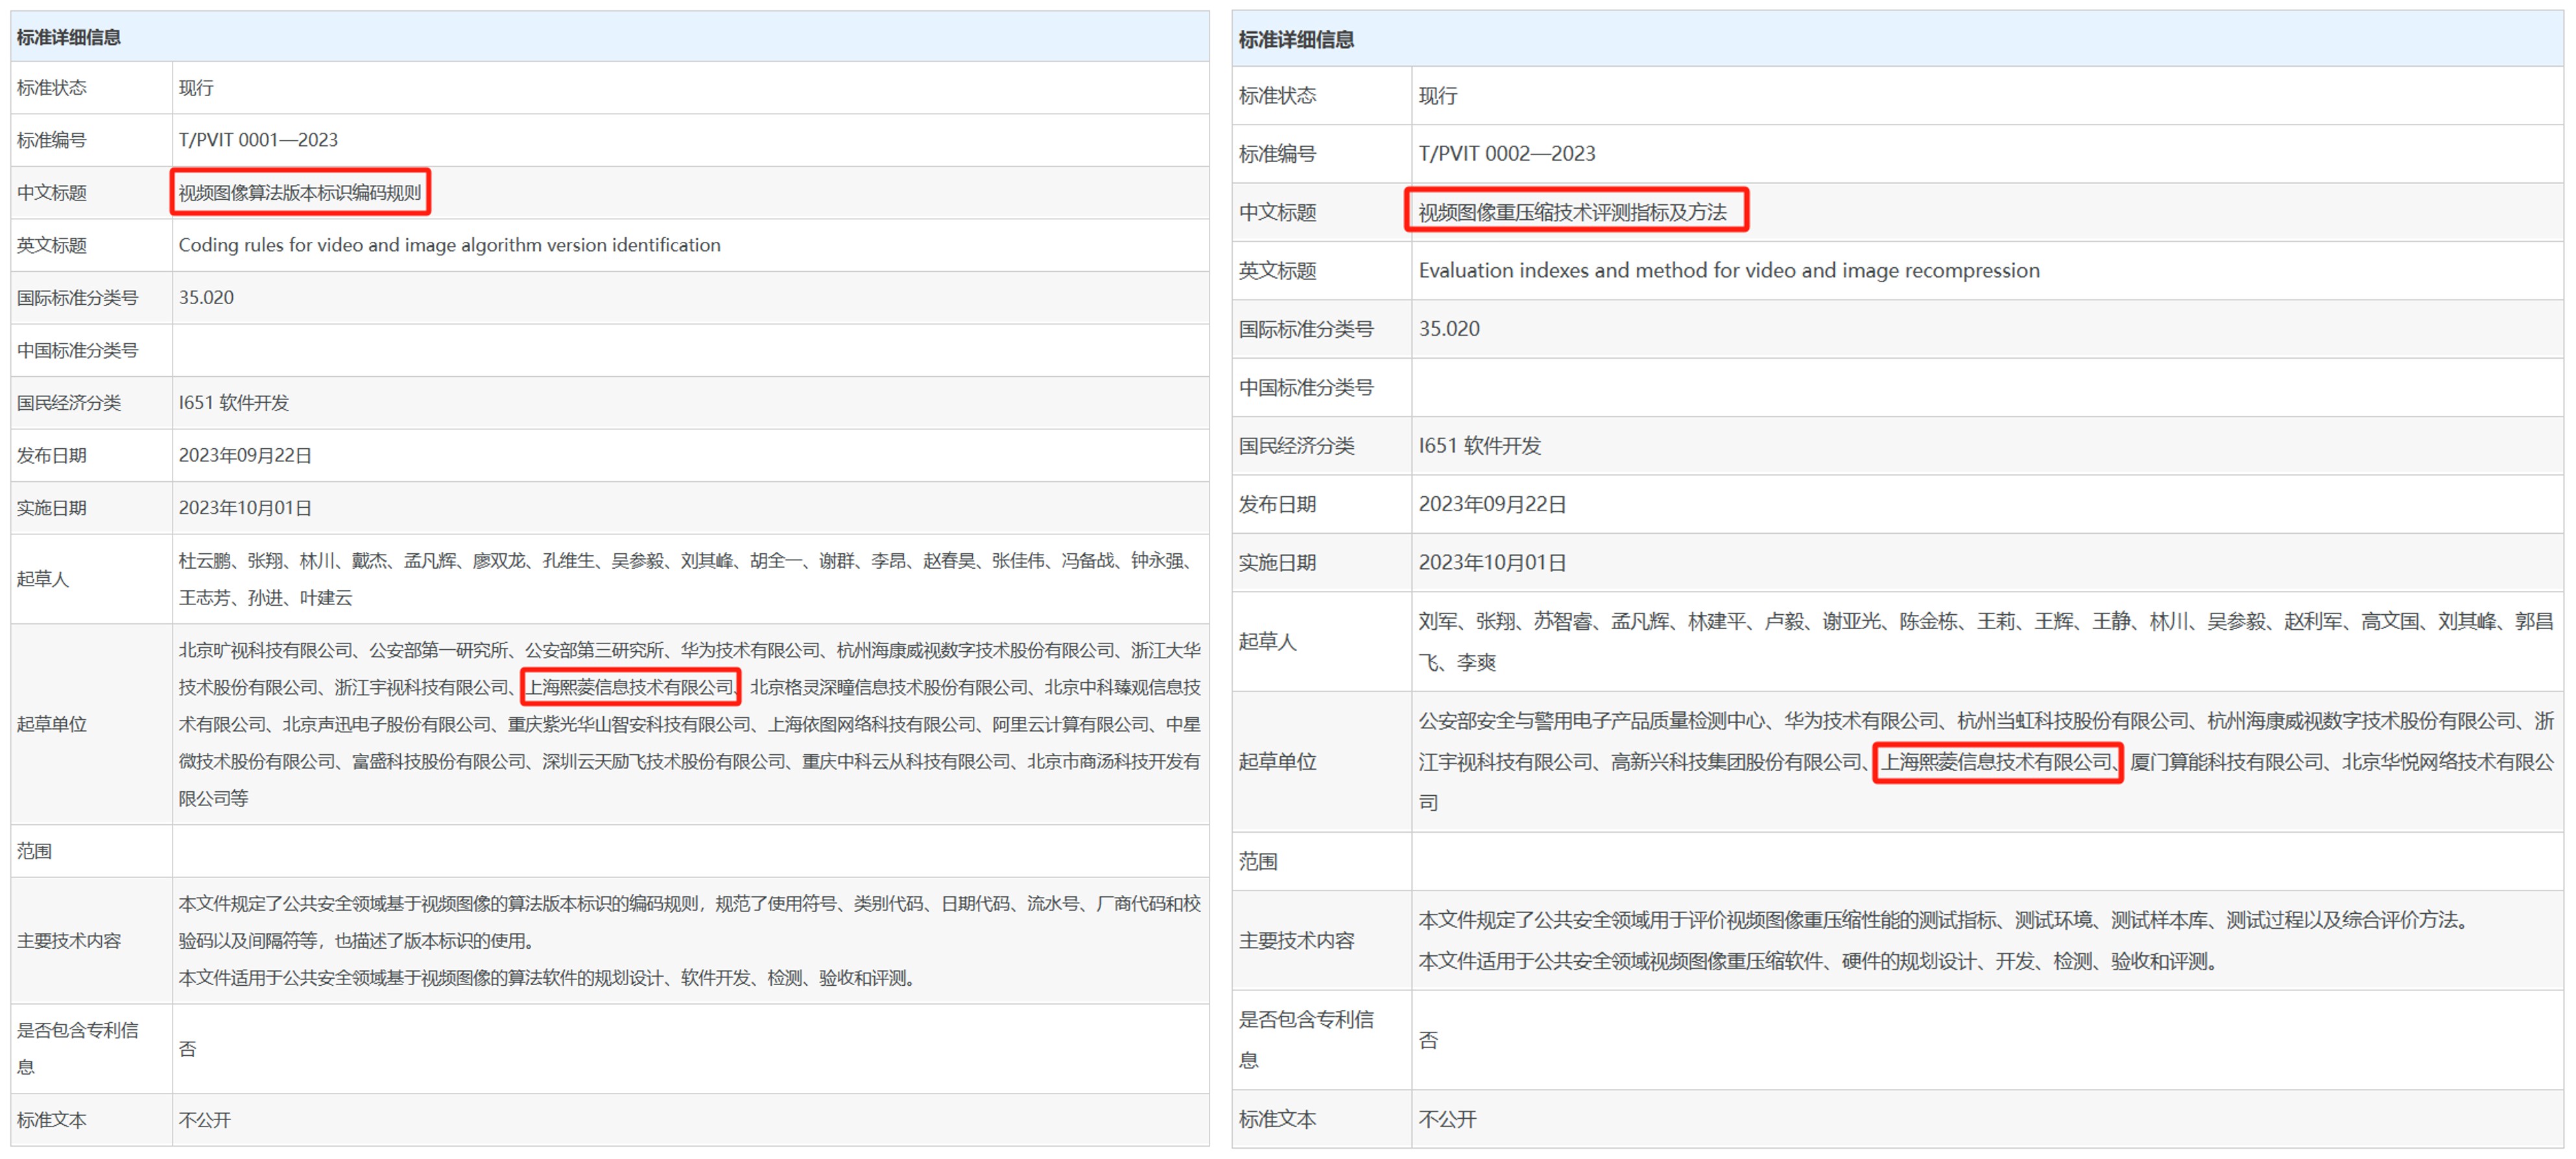2576x1159 pixels.
Task: Select the English title starting with Coding rules
Action: tap(448, 245)
